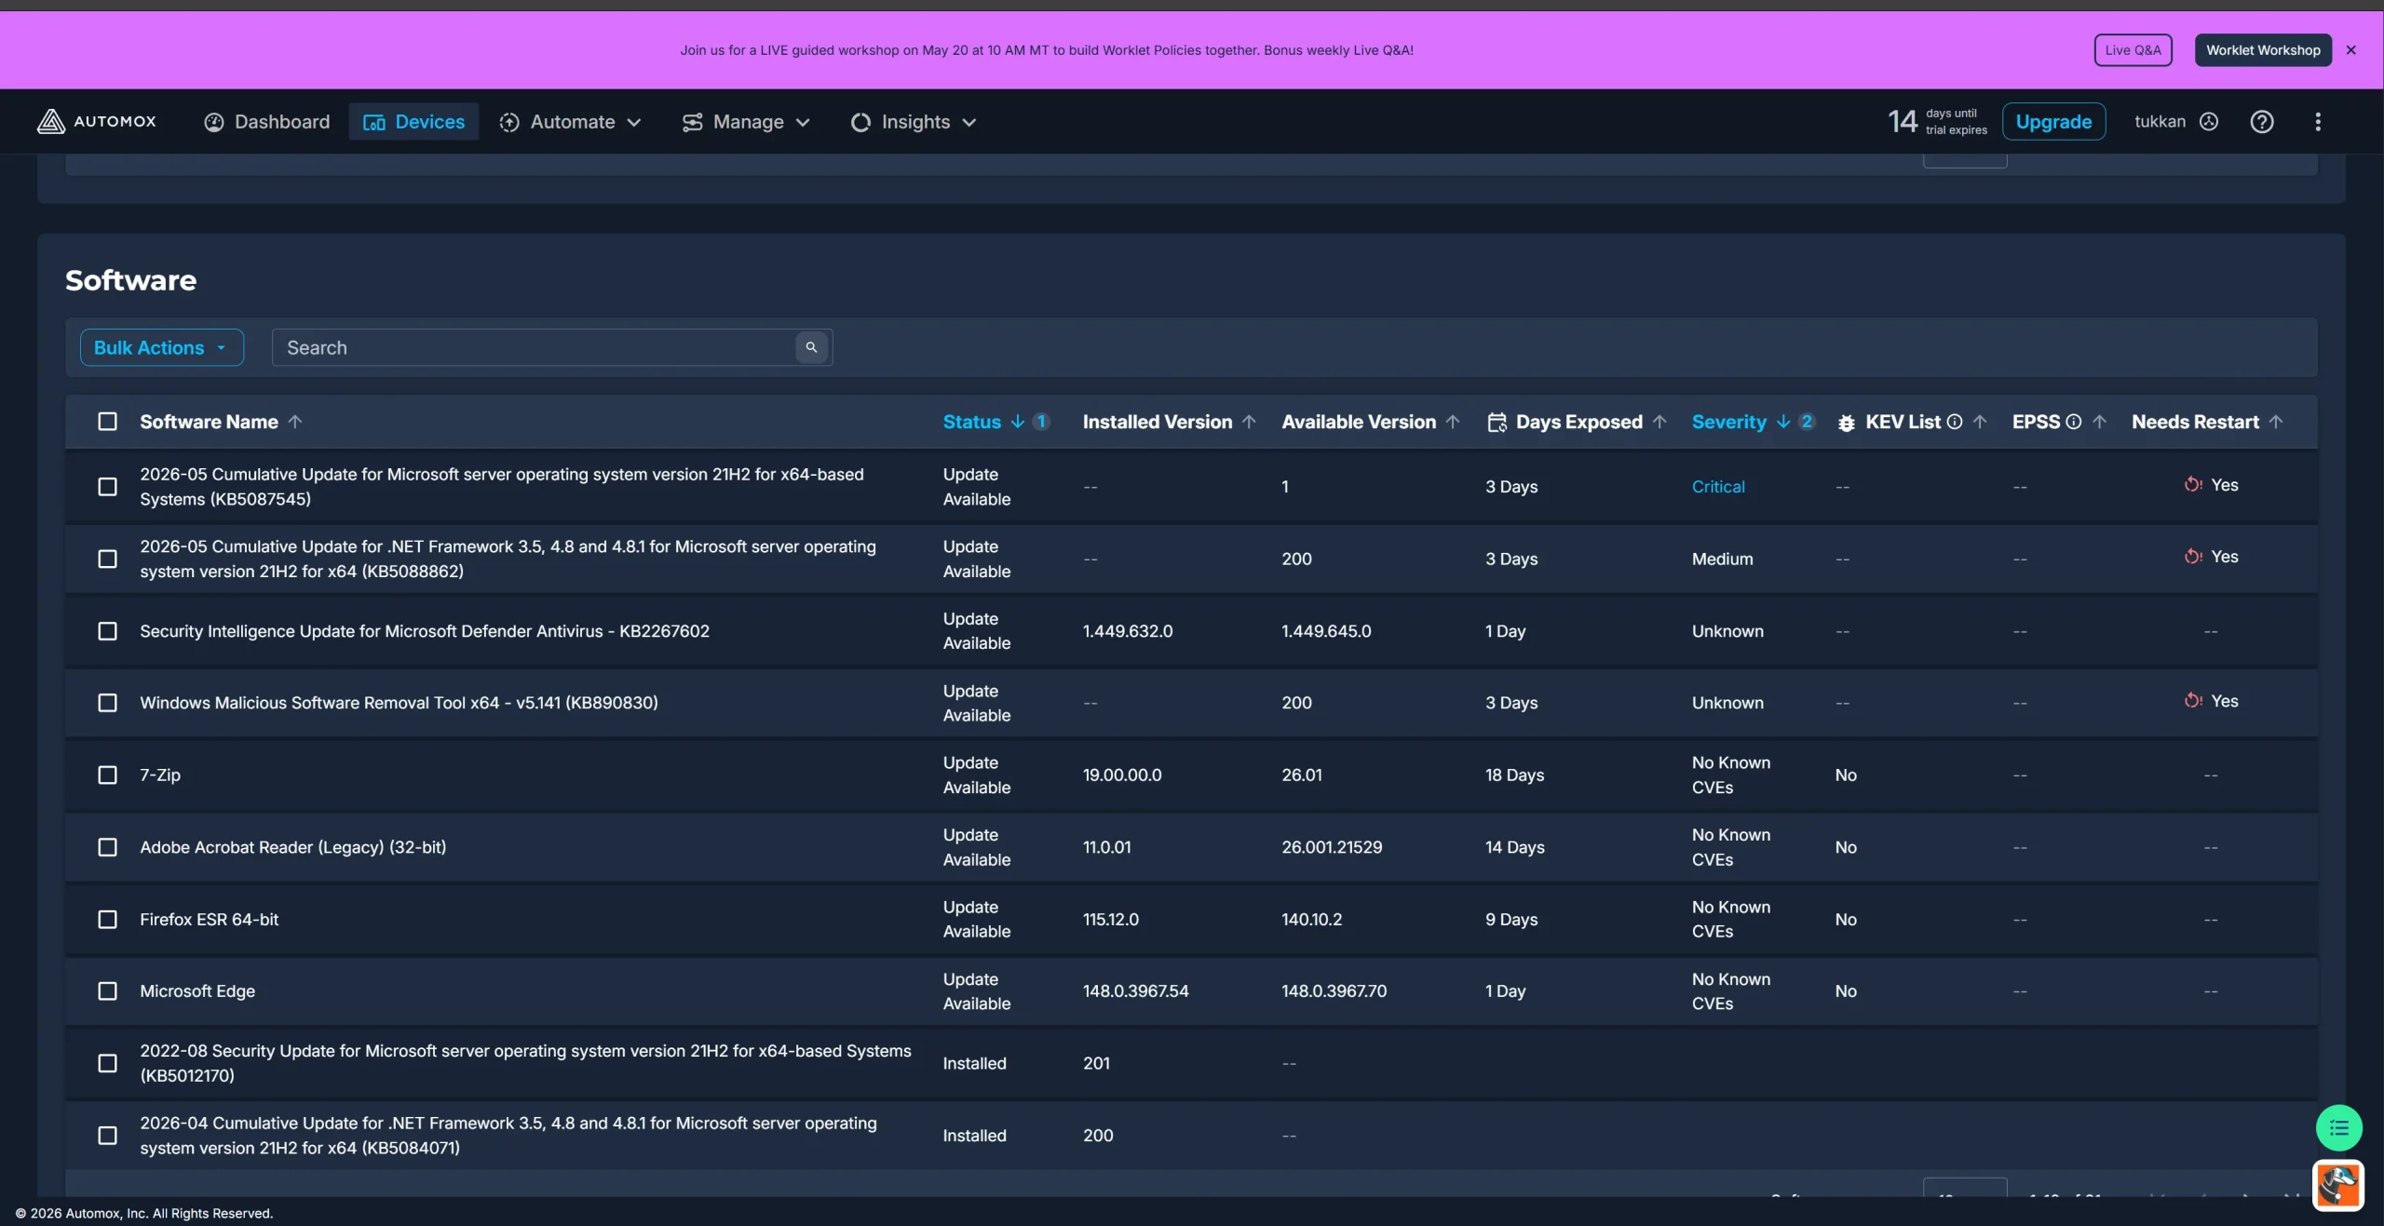Check the KB5084071 .NET Framework row

(x=108, y=1136)
